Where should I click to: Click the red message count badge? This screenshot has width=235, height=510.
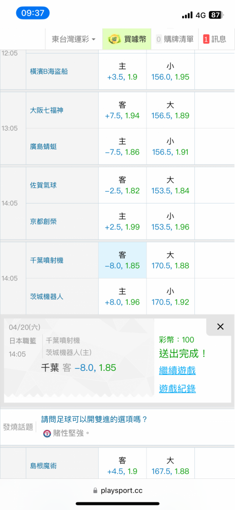click(x=206, y=39)
